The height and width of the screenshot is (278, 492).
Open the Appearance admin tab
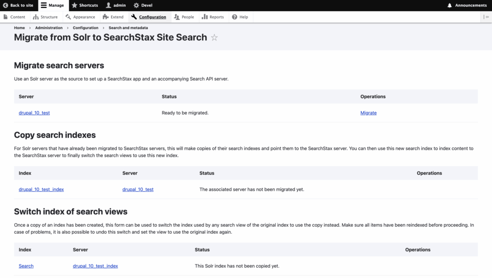coord(80,17)
